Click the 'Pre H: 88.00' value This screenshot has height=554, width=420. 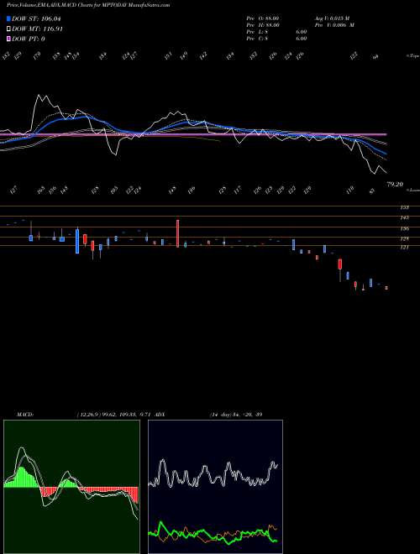click(263, 25)
